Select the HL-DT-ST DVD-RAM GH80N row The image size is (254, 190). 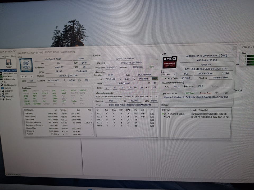pos(196,117)
